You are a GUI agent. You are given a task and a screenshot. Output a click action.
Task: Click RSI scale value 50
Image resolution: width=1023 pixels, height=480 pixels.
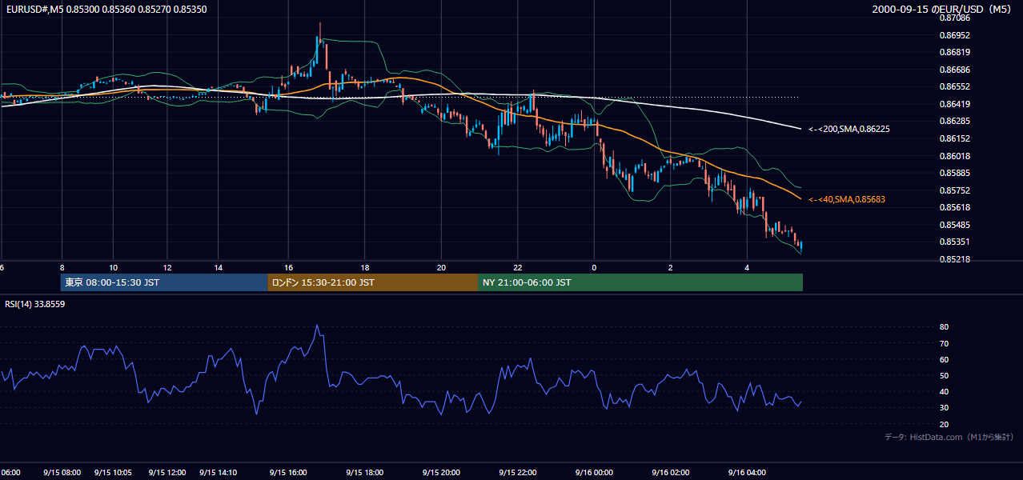[944, 375]
